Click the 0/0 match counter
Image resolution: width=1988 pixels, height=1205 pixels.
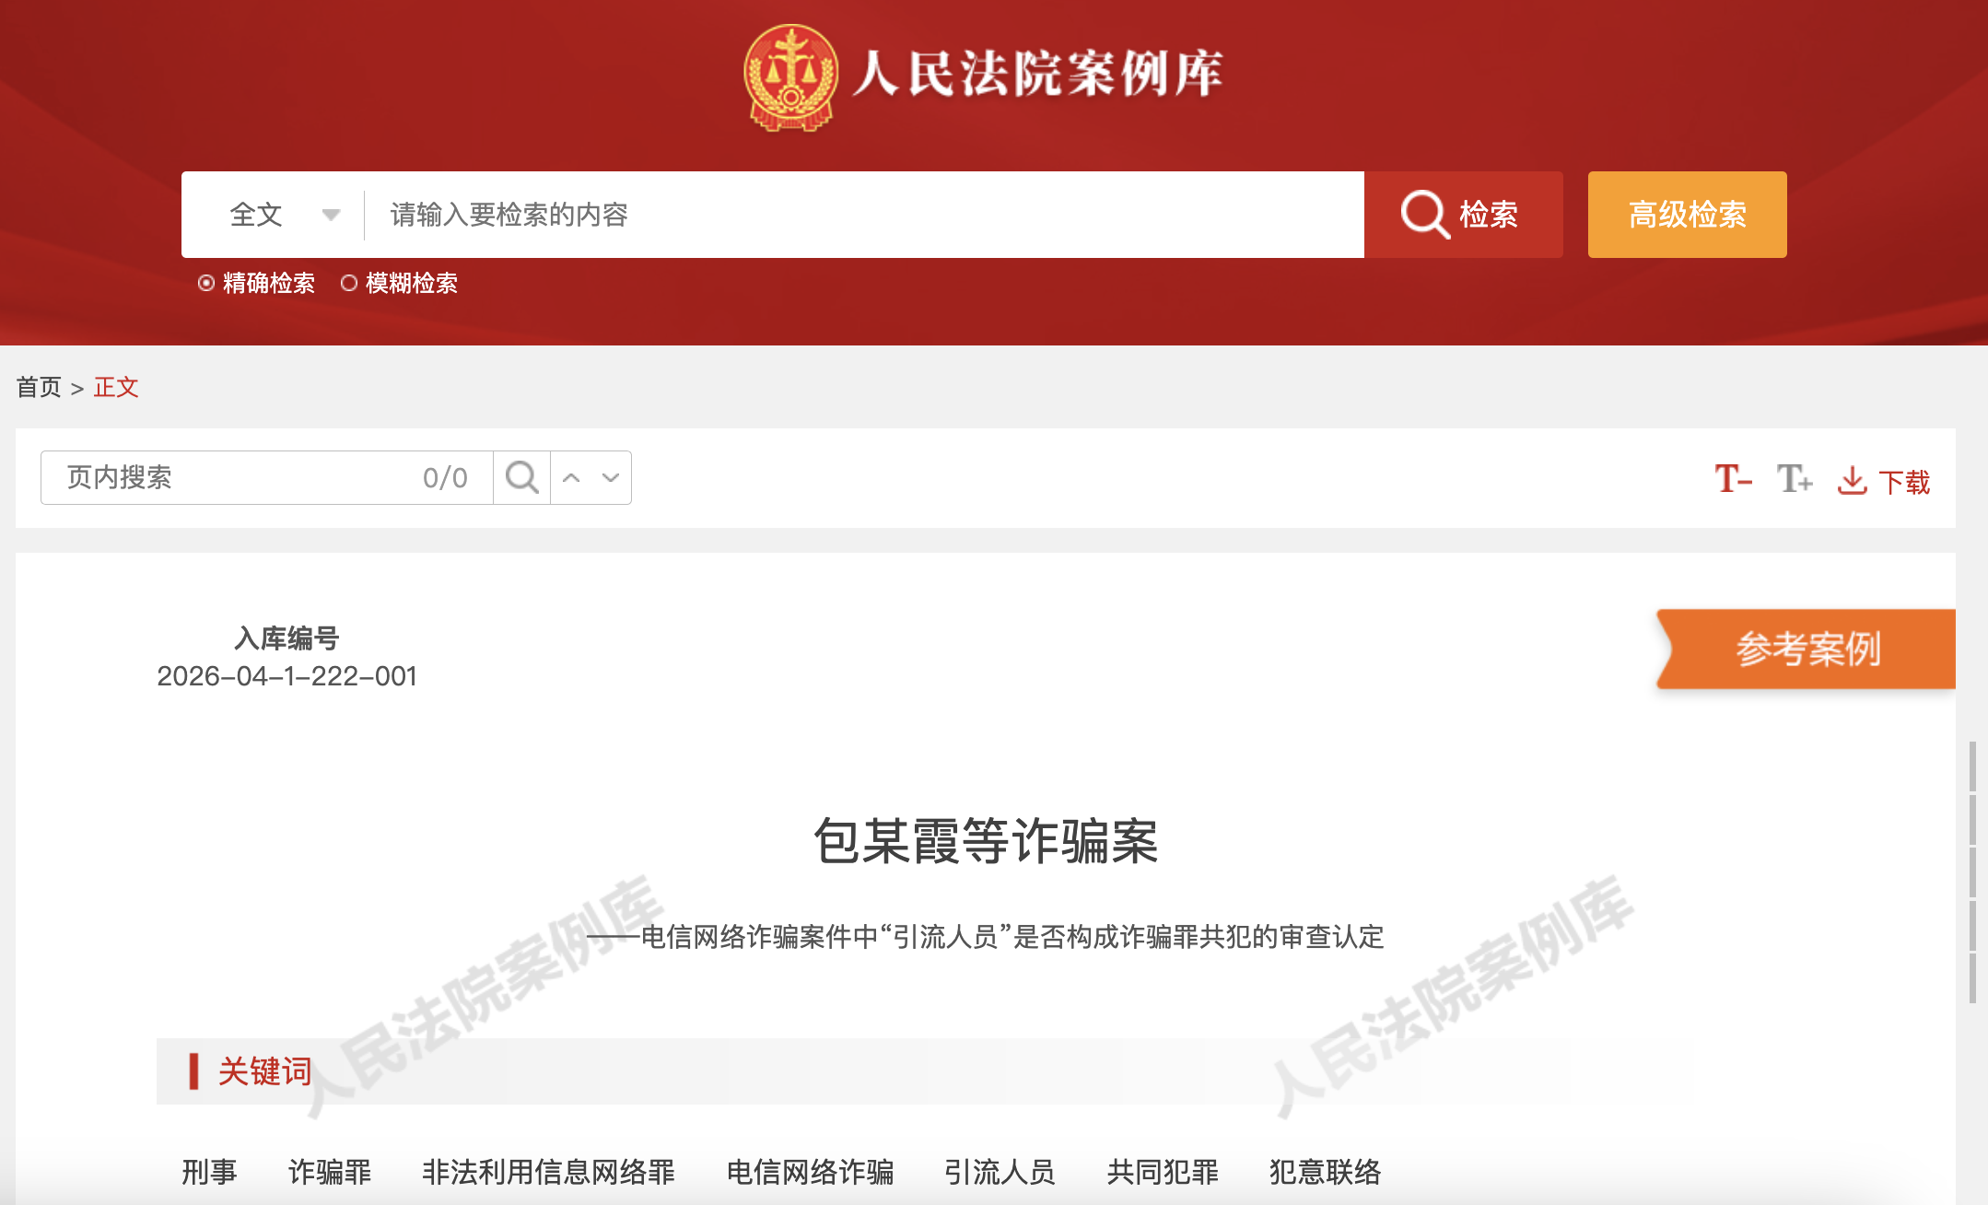[445, 477]
